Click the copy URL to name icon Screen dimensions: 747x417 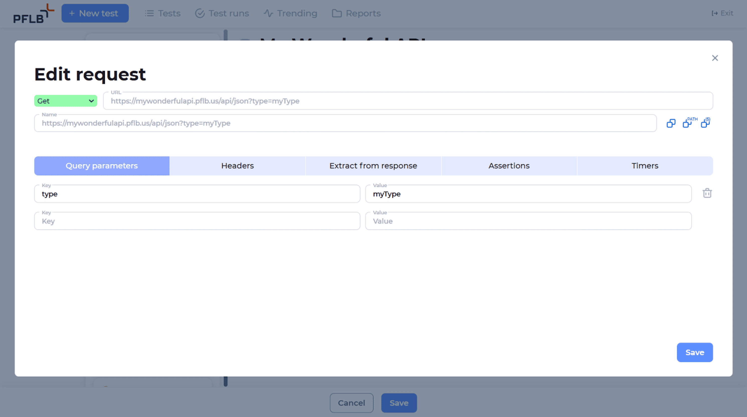(671, 123)
